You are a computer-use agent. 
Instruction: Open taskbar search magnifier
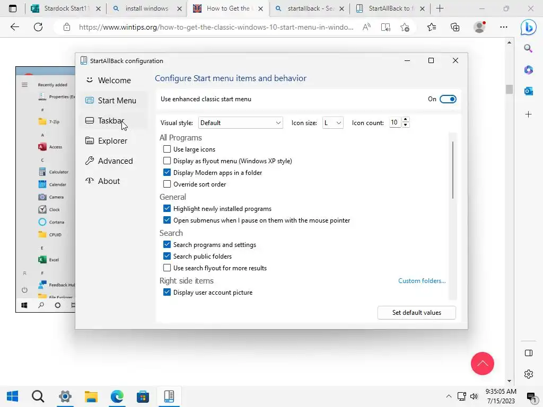pyautogui.click(x=38, y=396)
